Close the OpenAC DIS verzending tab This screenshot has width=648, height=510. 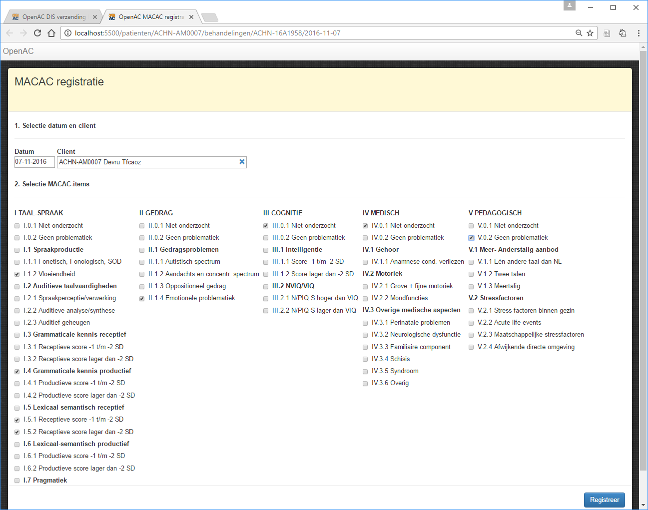(x=95, y=17)
